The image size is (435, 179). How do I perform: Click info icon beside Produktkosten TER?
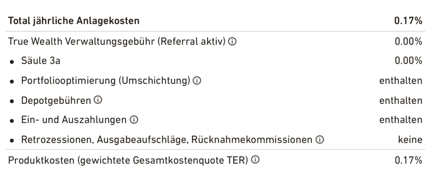click(255, 159)
